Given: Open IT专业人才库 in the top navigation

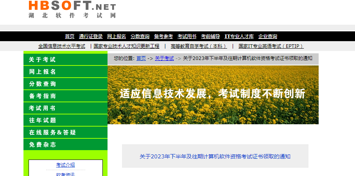Looking at the screenshot, I should click(x=239, y=36).
